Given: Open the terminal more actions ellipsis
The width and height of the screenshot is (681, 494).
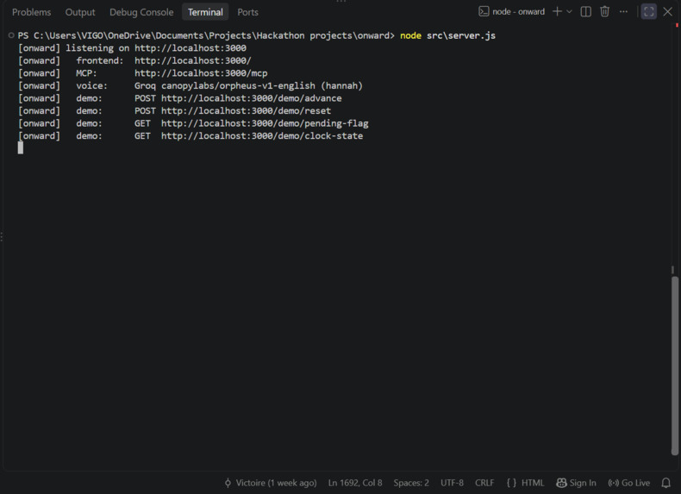Looking at the screenshot, I should coord(623,12).
